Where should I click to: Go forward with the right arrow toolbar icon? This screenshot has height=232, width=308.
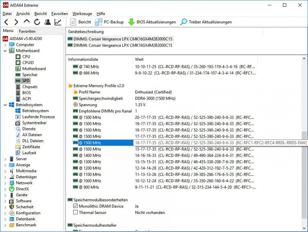16,22
